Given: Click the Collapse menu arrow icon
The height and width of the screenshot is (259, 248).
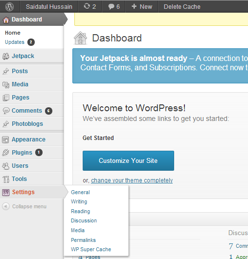Looking at the screenshot, I should coord(6,206).
